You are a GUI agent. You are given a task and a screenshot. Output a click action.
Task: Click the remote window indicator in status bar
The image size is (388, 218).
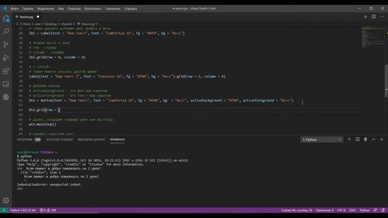point(4,210)
